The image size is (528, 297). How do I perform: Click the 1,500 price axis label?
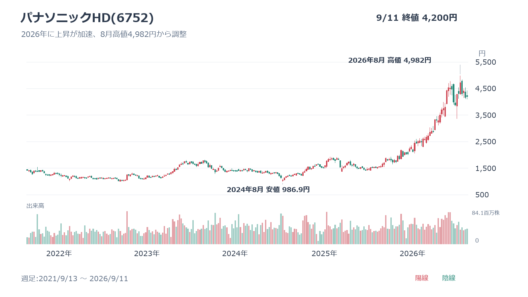(485, 168)
